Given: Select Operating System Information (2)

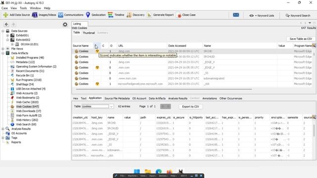Looking at the screenshot, I should pos(36,67).
